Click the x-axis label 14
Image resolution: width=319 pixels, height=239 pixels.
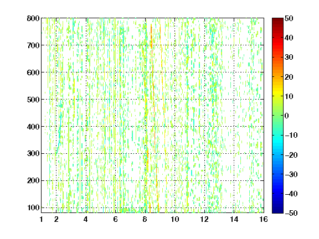coord(234,219)
